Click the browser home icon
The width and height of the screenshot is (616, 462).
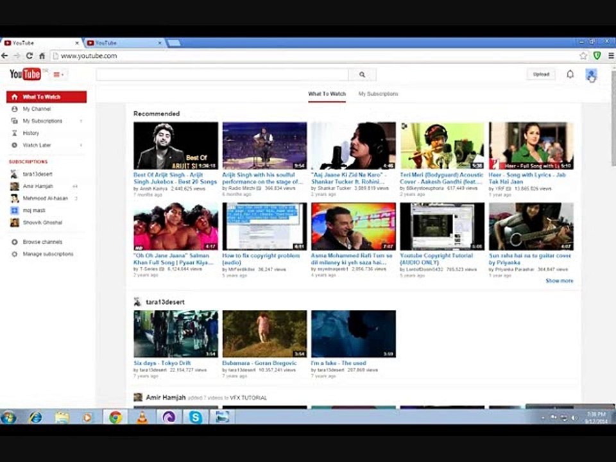point(42,56)
